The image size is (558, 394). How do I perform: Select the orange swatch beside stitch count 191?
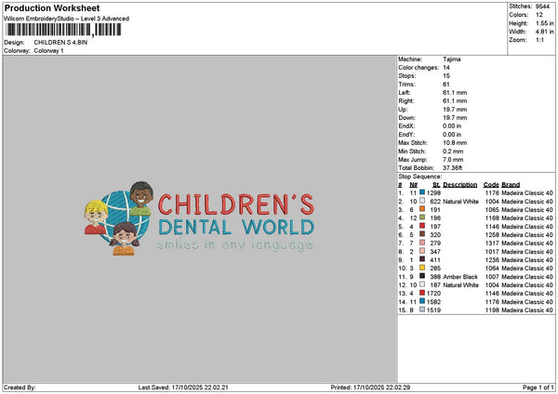(x=422, y=209)
